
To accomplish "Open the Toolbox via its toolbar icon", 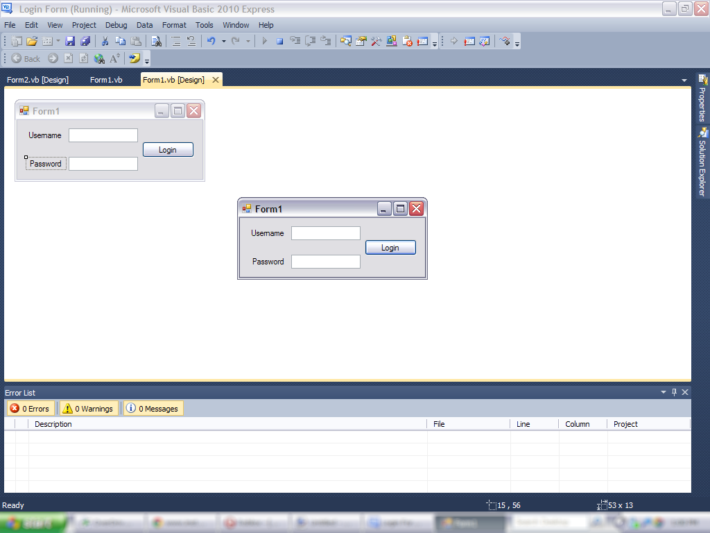I will pyautogui.click(x=375, y=41).
